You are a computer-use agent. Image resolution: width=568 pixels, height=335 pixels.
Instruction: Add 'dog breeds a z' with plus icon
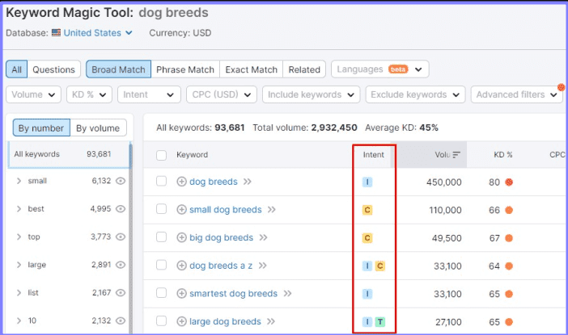click(x=181, y=266)
